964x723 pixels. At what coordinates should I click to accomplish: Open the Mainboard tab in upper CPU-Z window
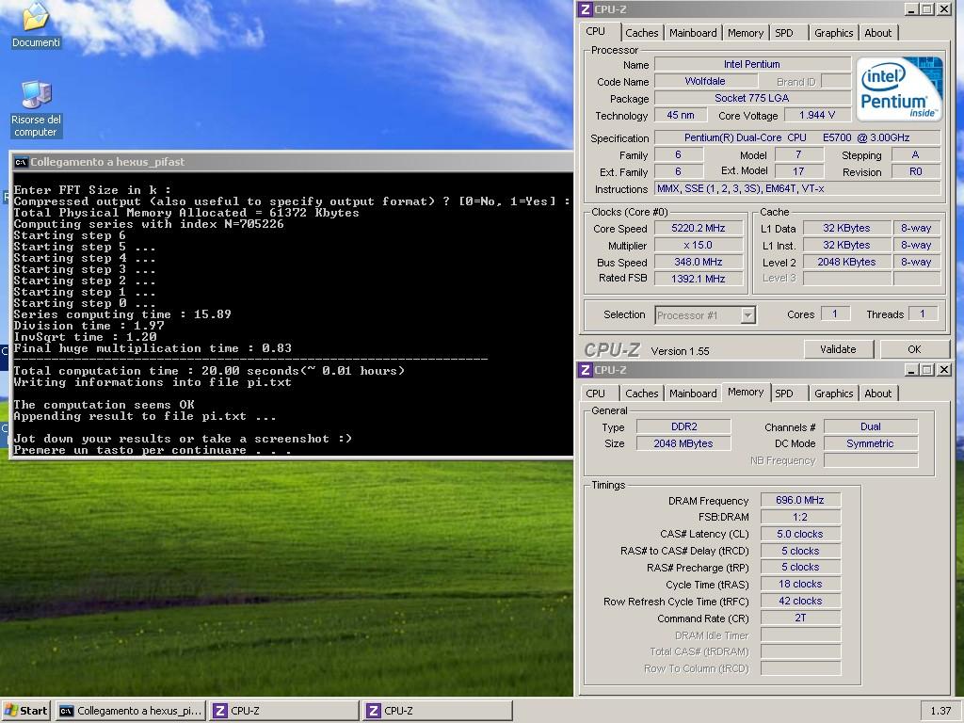[x=693, y=33]
